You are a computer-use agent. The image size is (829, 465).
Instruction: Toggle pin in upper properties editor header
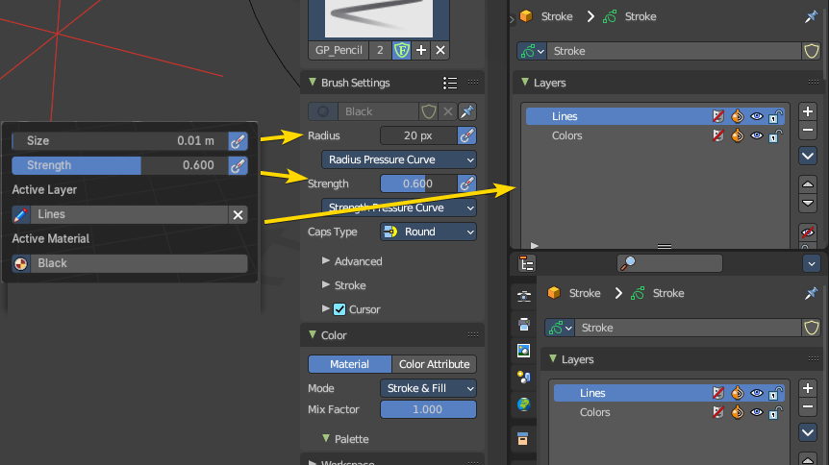pyautogui.click(x=811, y=16)
